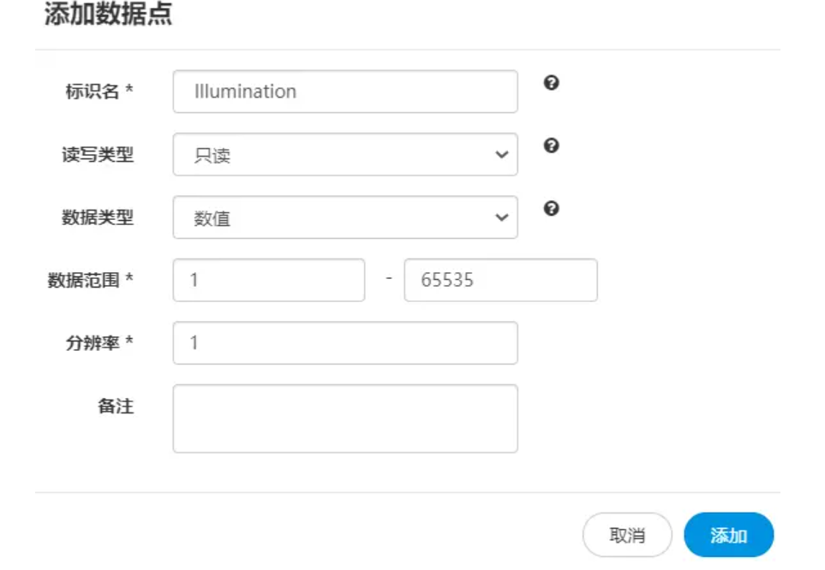Click the 添加 confirmation button
This screenshot has width=825, height=570.
click(727, 534)
